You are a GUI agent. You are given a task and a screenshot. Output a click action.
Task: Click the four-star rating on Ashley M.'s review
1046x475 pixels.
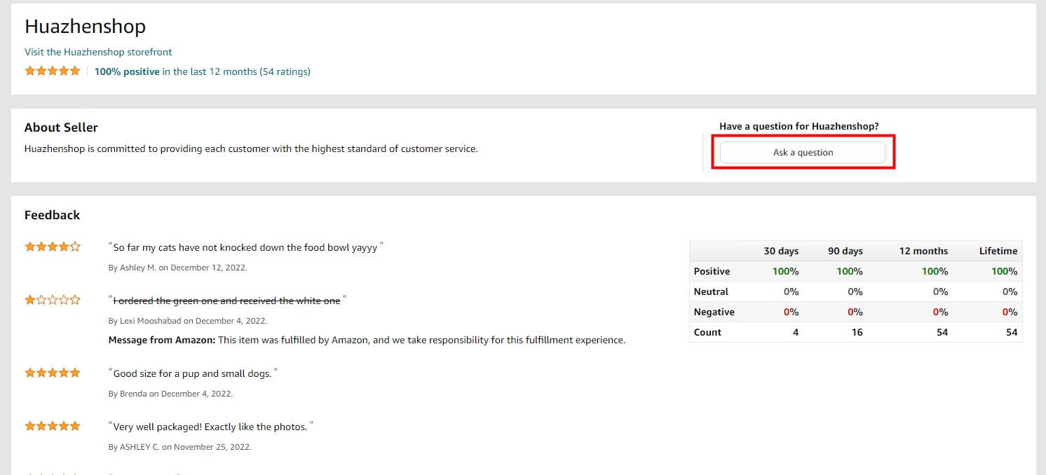click(x=53, y=247)
